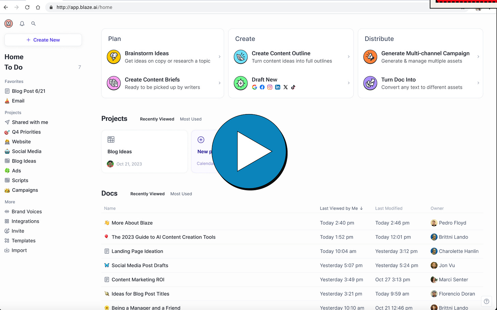Open Q4 Priorities project
Viewport: 497px width, 310px height.
pyautogui.click(x=23, y=132)
